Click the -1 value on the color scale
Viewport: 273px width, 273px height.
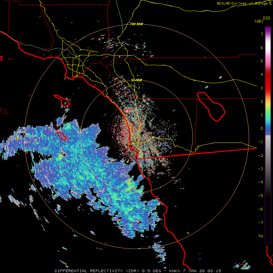tap(261, 142)
